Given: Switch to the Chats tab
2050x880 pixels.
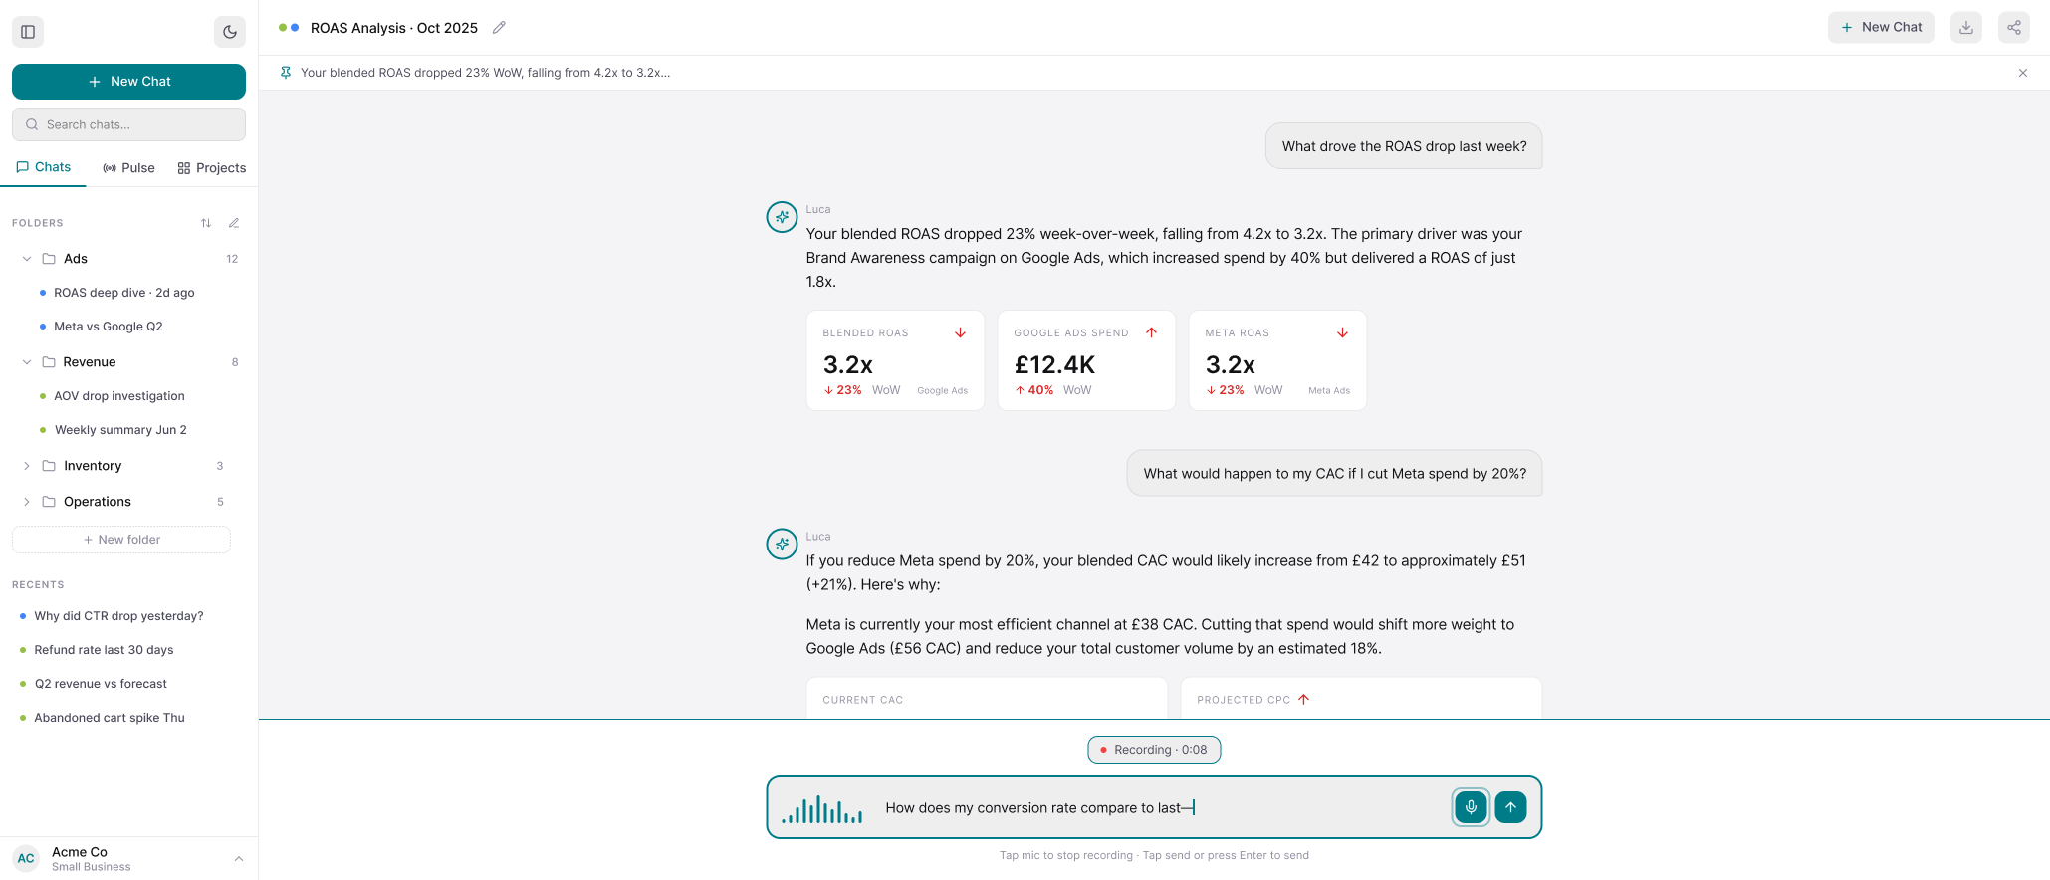Looking at the screenshot, I should [x=44, y=167].
